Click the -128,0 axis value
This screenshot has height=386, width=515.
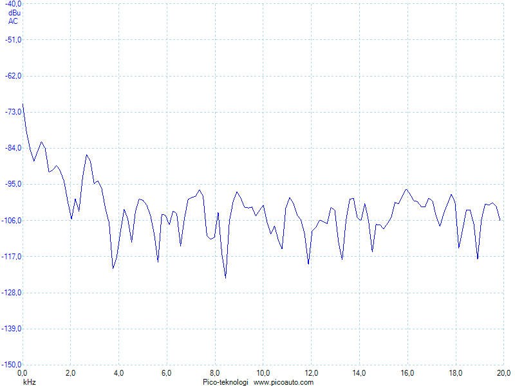pyautogui.click(x=12, y=293)
